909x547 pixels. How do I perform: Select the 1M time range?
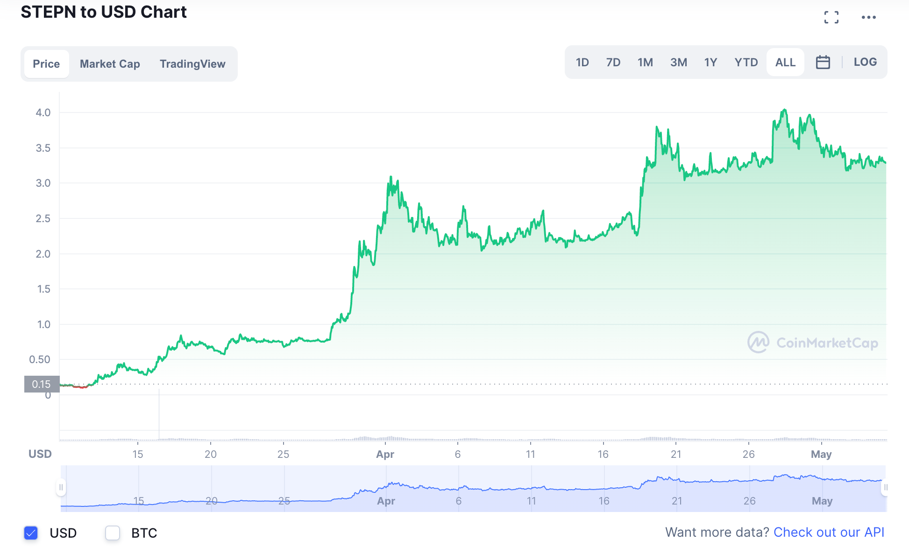coord(645,62)
